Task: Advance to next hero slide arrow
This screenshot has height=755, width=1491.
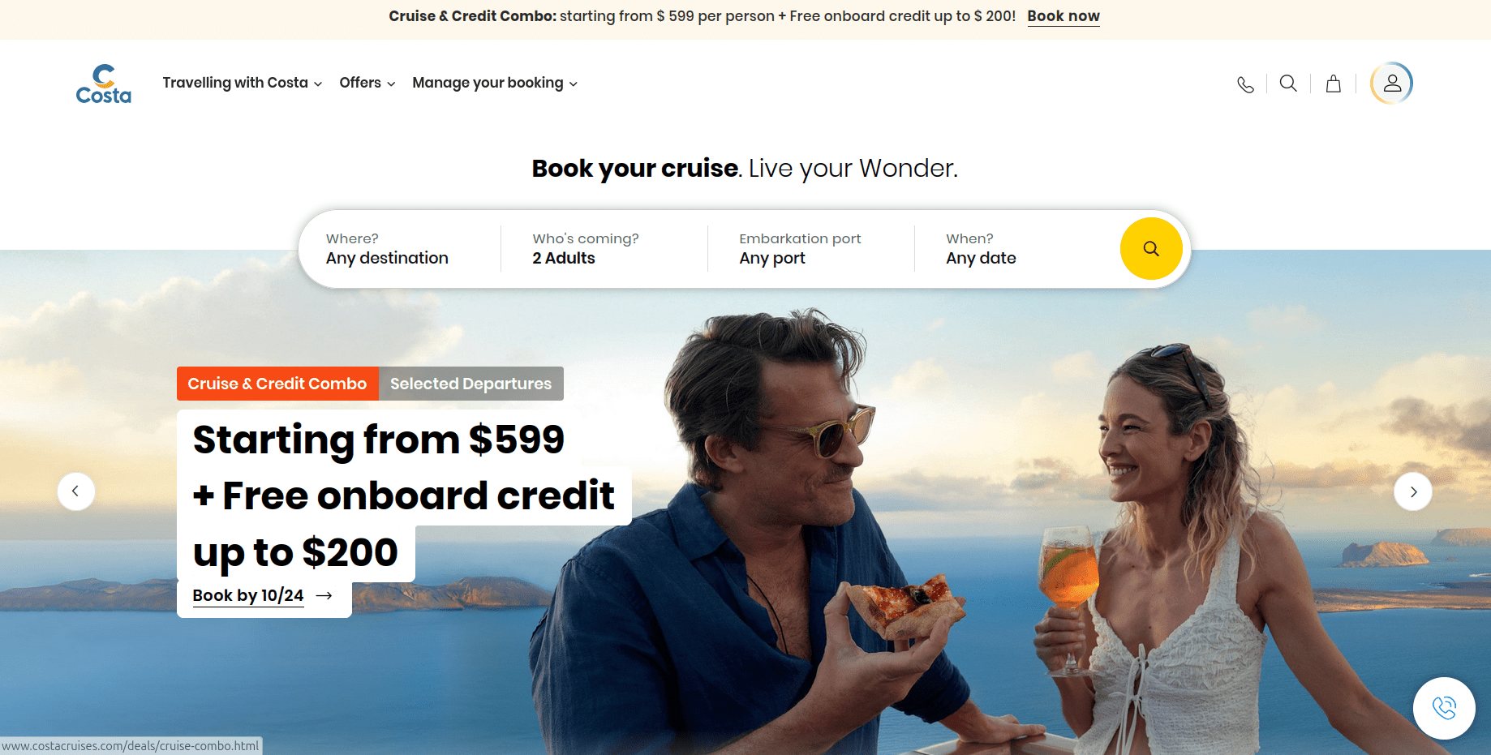Action: pyautogui.click(x=1413, y=491)
